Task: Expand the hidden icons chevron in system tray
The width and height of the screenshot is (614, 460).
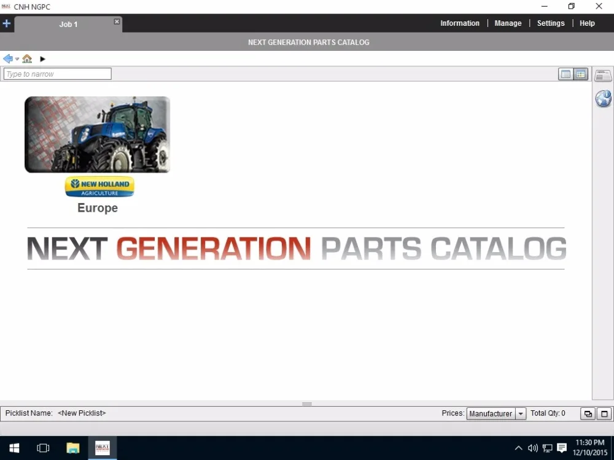Action: [x=519, y=448]
